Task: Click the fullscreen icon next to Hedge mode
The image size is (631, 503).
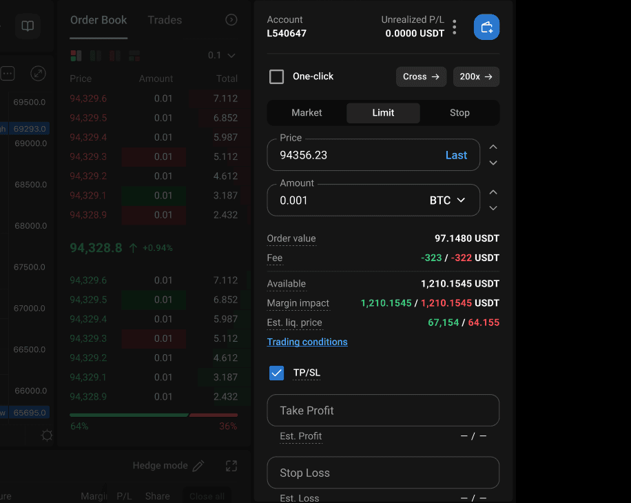Action: [231, 466]
